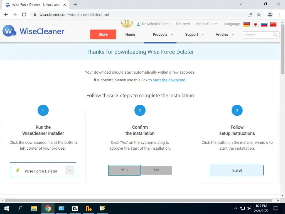Click the horizontal scrollbar thumb
Screen dimensions: 285x214
coord(138,200)
